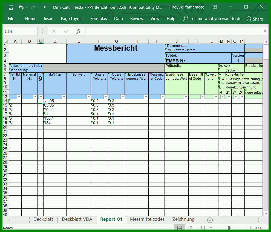The image size is (271, 232).
Task: Click the Insert Function fx icon
Action: tap(78, 31)
